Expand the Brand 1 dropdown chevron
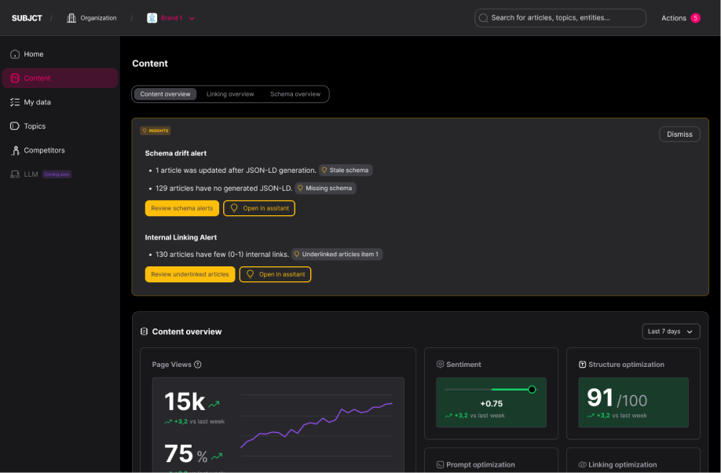This screenshot has height=473, width=721. 192,18
